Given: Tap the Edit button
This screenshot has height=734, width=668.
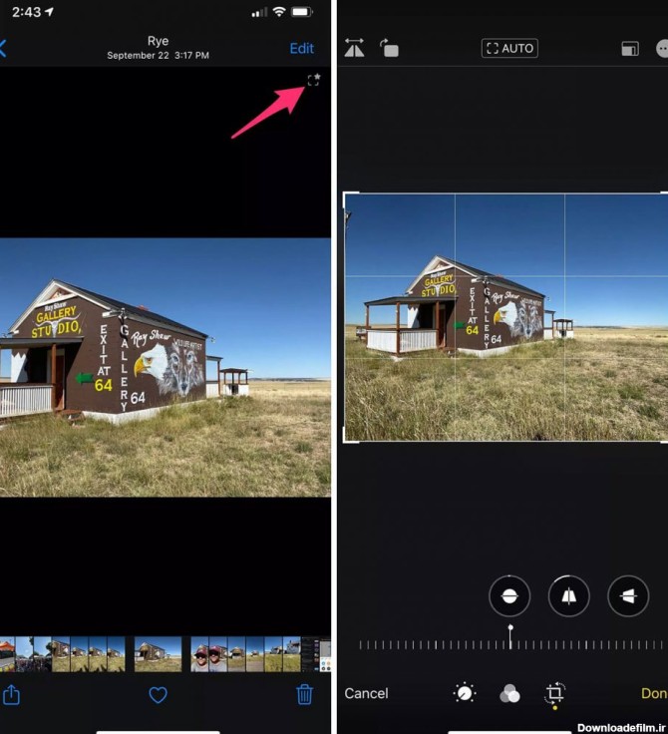Looking at the screenshot, I should (301, 48).
